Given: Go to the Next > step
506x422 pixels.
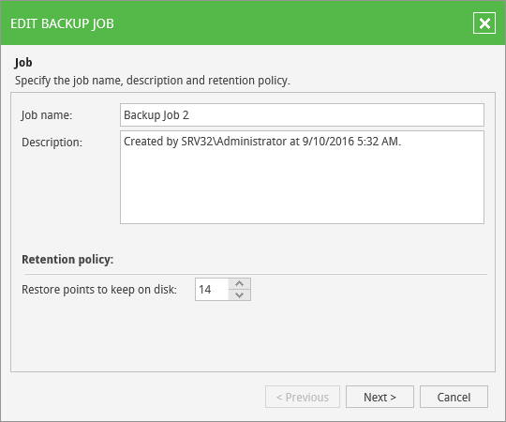Looking at the screenshot, I should click(379, 397).
